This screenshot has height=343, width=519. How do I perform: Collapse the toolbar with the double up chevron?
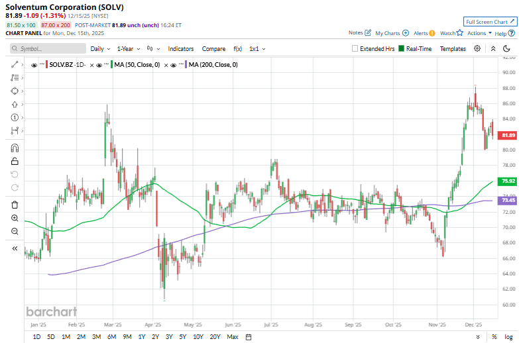tap(493, 48)
